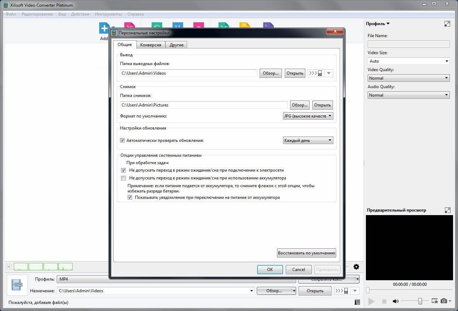Click the device transfer button in the dialog's output row
The width and height of the screenshot is (458, 311).
(316, 73)
